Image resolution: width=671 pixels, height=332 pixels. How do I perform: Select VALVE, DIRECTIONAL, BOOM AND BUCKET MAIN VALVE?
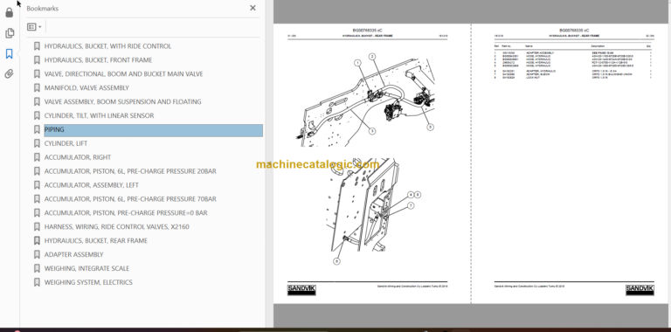(x=124, y=74)
